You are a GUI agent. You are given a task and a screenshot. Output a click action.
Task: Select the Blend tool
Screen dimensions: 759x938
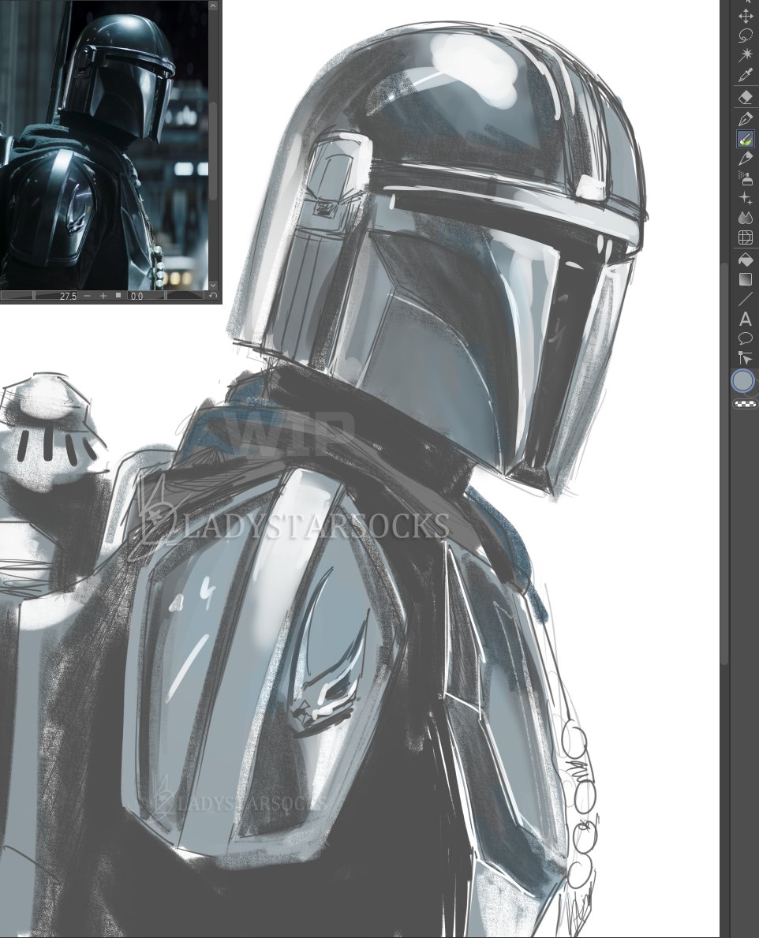point(746,218)
